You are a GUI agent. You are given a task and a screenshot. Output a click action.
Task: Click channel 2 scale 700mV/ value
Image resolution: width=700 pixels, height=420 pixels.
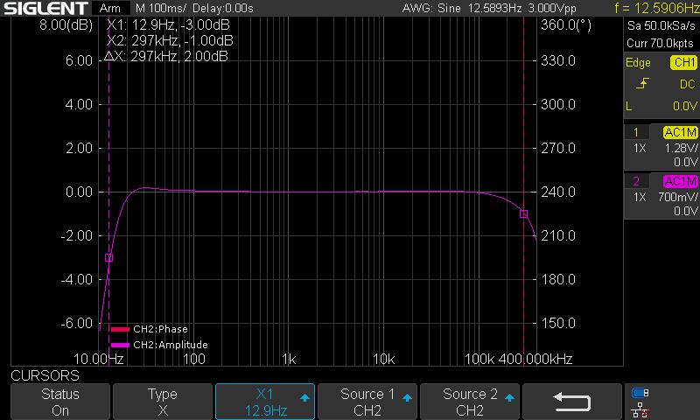(678, 197)
